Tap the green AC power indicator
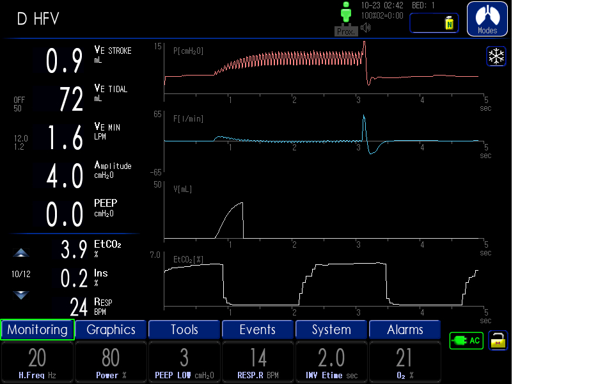This screenshot has height=384, width=614. 466,340
